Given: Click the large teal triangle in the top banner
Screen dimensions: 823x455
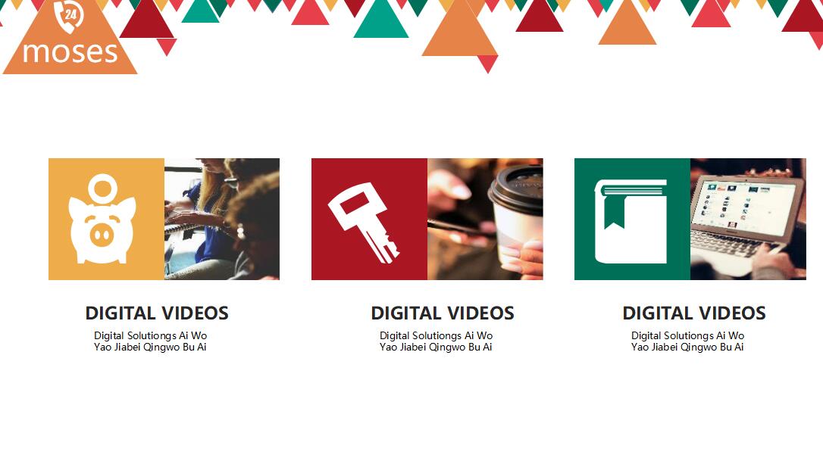Looking at the screenshot, I should coord(381,22).
